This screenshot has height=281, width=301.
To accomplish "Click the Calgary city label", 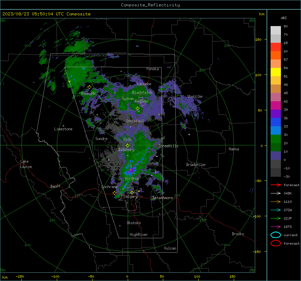I will pyautogui.click(x=130, y=196).
